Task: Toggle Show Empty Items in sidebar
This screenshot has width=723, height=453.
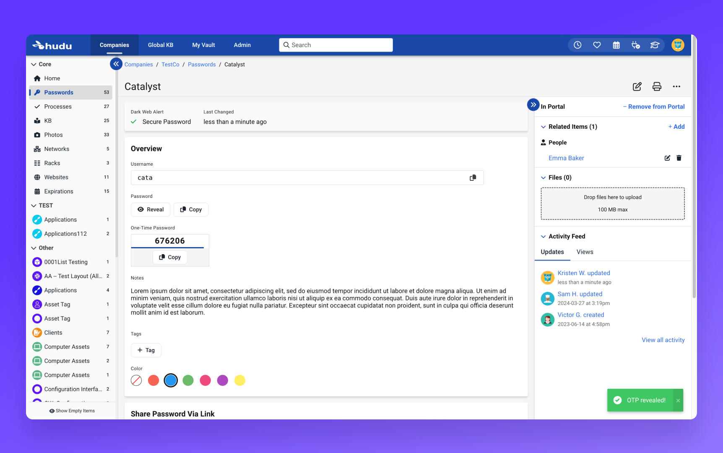Action: (x=72, y=411)
